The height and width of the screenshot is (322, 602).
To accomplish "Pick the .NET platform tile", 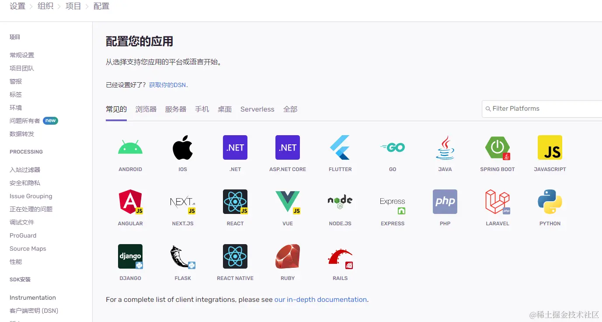I will 235,147.
